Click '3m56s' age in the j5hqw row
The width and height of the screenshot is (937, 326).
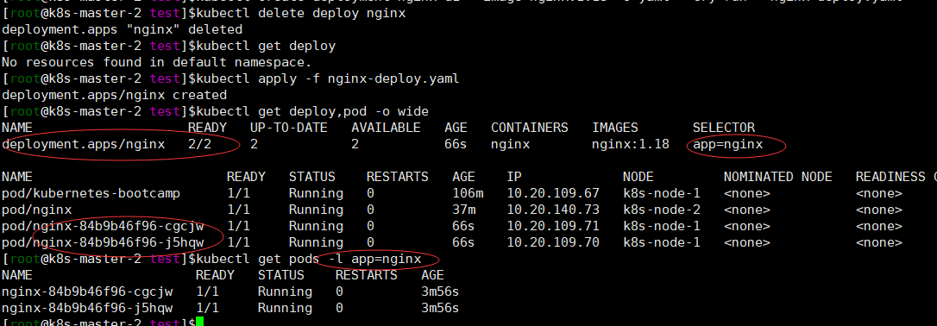(440, 309)
